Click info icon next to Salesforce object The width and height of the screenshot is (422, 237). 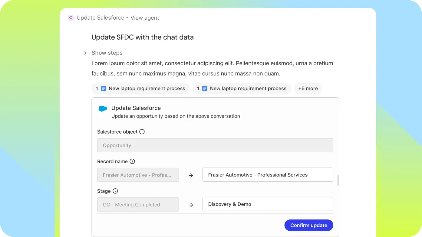click(x=142, y=132)
